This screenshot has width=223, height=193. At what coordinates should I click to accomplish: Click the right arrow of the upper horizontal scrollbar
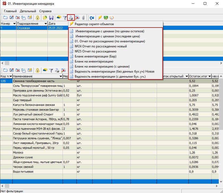pyautogui.click(x=221, y=63)
